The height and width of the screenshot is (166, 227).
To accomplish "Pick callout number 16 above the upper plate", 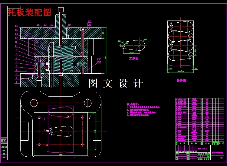I will [38, 25].
